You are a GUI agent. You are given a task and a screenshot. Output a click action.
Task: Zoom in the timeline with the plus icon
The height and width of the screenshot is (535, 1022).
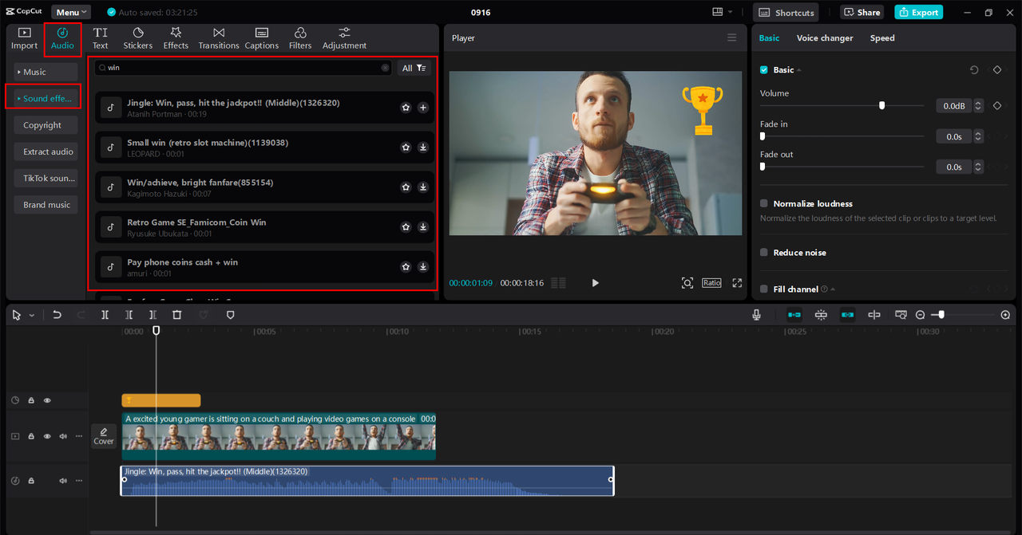(x=1005, y=315)
